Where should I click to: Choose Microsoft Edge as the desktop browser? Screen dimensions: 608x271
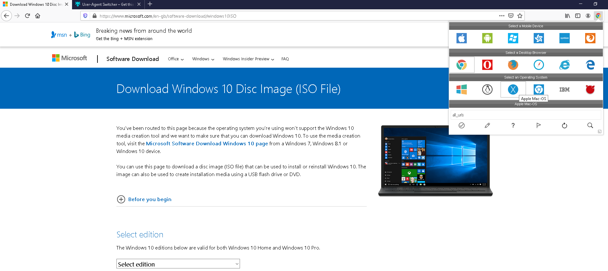590,65
